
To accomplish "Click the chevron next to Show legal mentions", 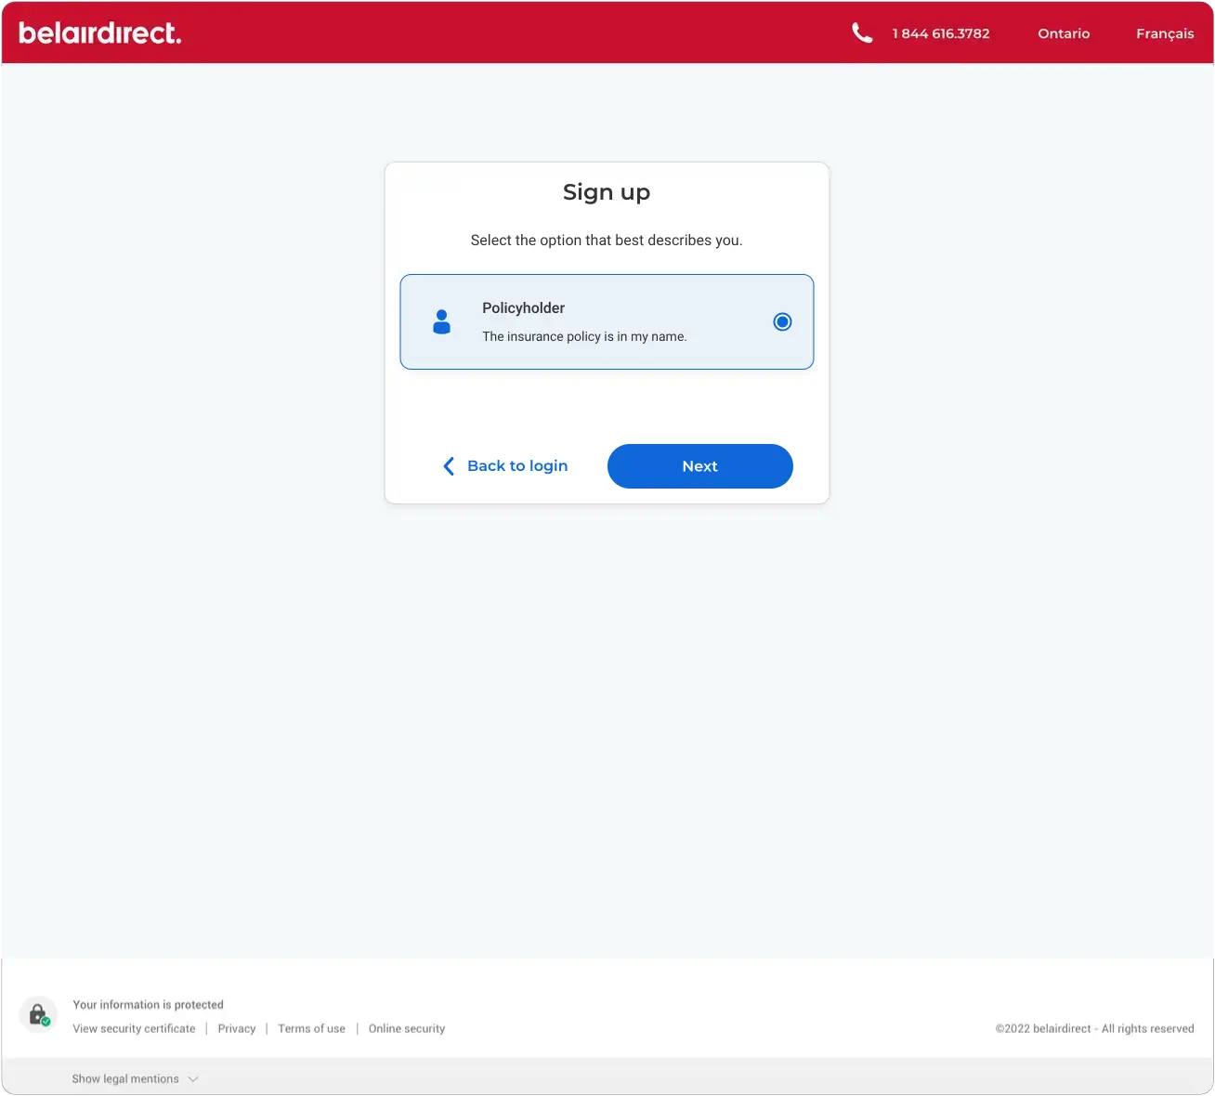I will (x=193, y=1078).
